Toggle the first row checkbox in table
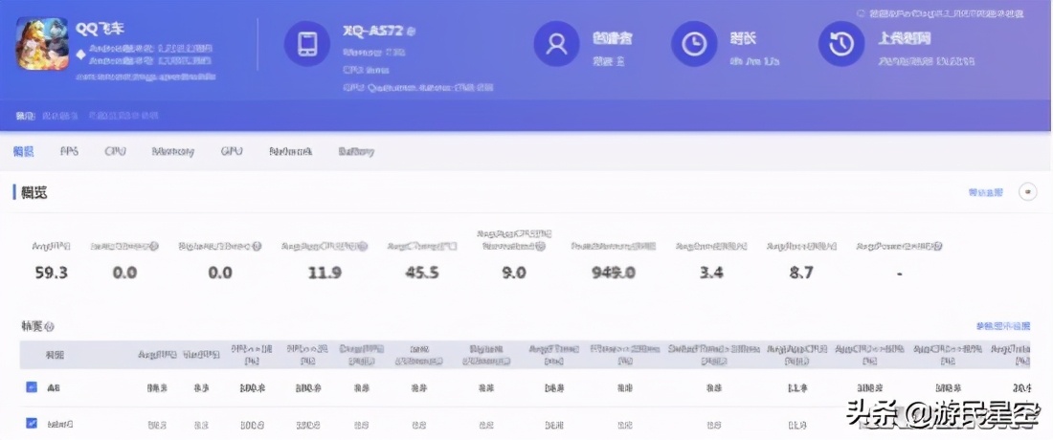The height and width of the screenshot is (440, 1053). tap(32, 387)
